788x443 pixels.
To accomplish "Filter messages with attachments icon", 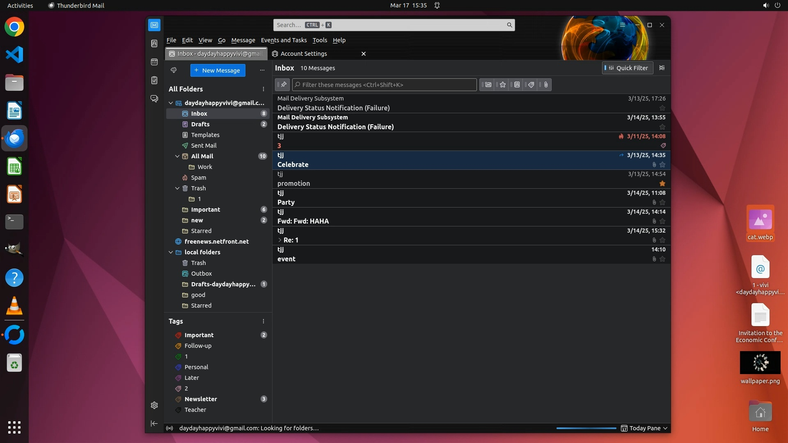I will point(546,85).
